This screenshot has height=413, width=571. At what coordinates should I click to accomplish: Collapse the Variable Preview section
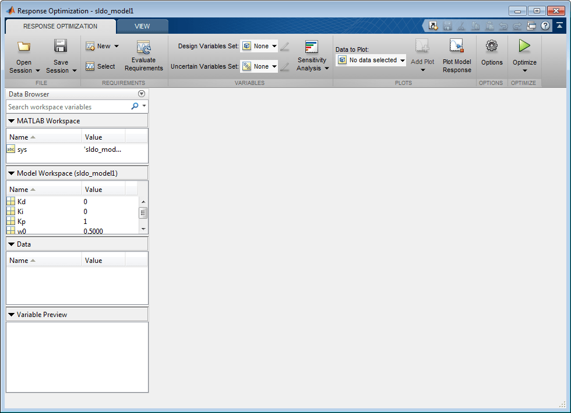pyautogui.click(x=11, y=315)
